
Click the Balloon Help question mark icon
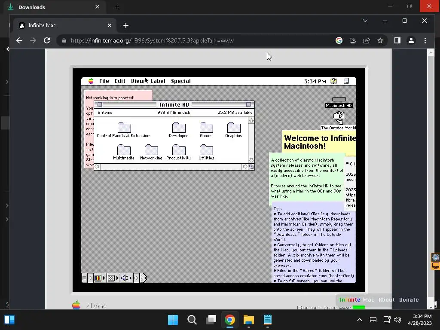click(333, 81)
